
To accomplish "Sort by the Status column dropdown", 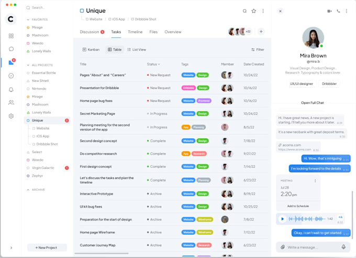I will coord(153,64).
